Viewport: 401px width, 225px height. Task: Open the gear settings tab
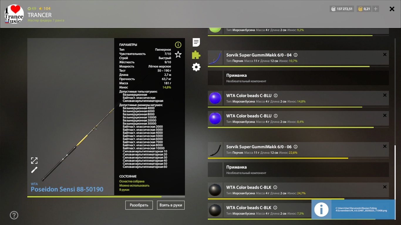pyautogui.click(x=196, y=67)
